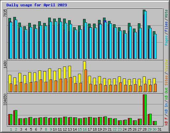Viewport: 170px width, 133px height.
Task: Select day label 20 on the axis
Action: (x=105, y=129)
